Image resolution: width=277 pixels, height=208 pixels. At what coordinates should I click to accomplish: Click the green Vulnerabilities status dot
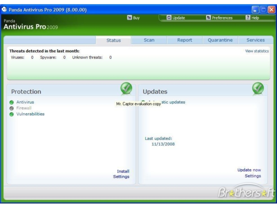tap(11, 114)
